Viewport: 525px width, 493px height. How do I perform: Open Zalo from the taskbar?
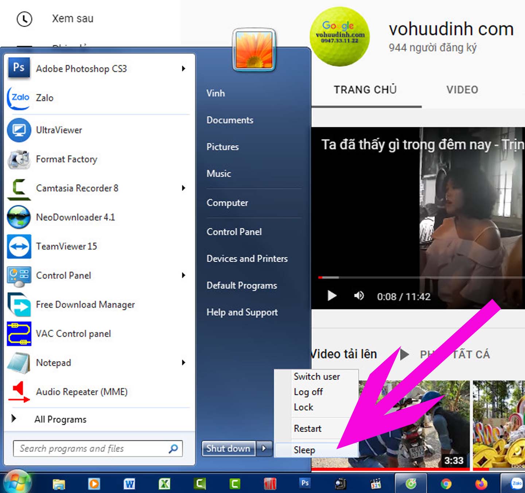(x=516, y=484)
